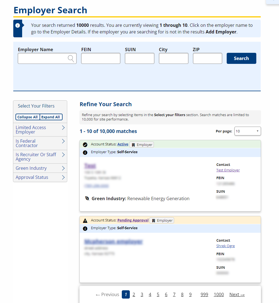Click the info icon in search results banner
This screenshot has height=303, width=279.
coord(18,25)
